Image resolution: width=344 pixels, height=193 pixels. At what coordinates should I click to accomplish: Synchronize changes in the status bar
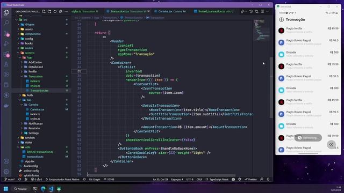20,179
